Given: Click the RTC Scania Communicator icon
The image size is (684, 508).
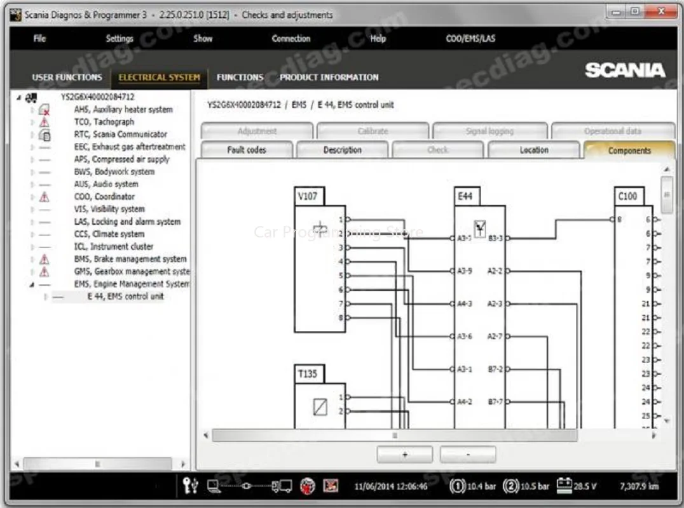Looking at the screenshot, I should coord(44,135).
